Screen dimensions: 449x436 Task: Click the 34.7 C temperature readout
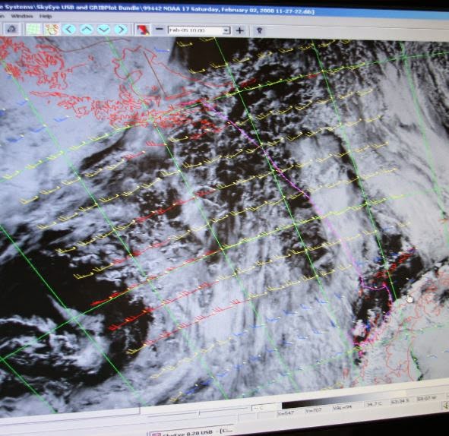(374, 404)
